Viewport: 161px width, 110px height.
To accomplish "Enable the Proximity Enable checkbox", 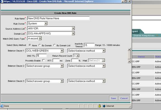I will [x=44, y=60].
